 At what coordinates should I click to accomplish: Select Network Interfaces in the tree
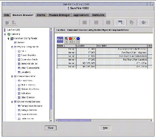(30, 89)
